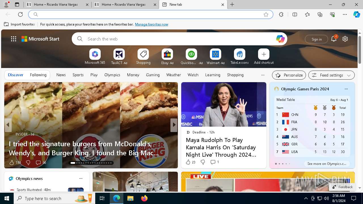
Task: Open a new browser tab
Action: (232, 5)
